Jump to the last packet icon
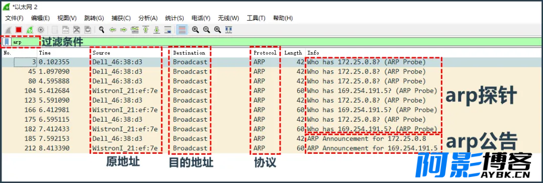Viewport: 543px width, 183px height. (x=157, y=30)
